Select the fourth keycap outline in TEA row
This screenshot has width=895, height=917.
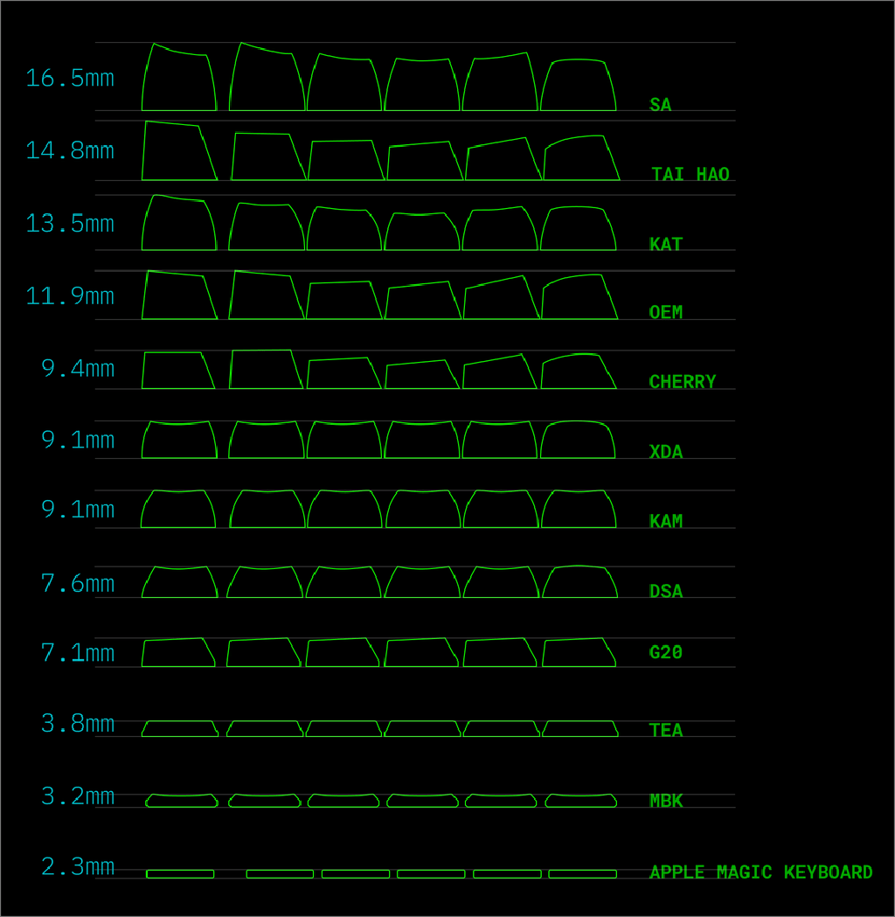(x=423, y=729)
